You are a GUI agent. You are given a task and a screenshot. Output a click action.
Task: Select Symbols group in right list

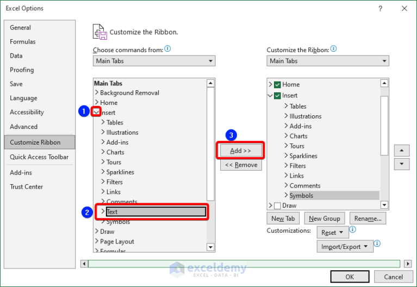click(301, 196)
